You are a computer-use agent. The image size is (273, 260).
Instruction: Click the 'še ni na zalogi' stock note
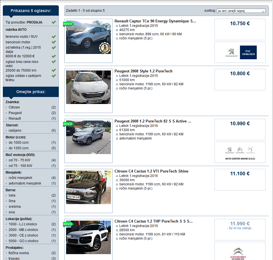point(240,228)
